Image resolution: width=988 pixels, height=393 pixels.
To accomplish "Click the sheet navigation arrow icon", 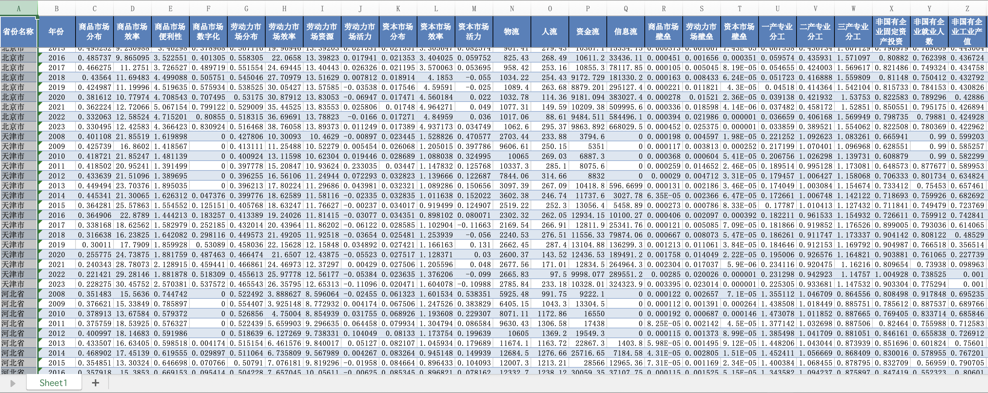I will coord(13,383).
